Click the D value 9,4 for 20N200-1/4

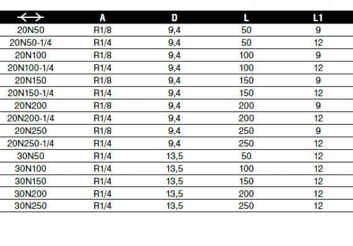pyautogui.click(x=174, y=118)
